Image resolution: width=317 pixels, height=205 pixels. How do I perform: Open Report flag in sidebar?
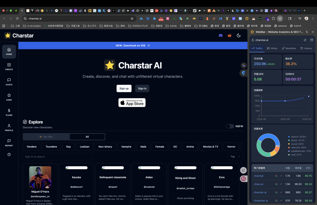9,143
